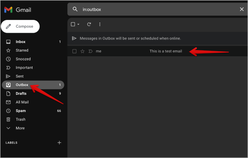Select the Outbox folder
Screen dimensions: 248x158
pyautogui.click(x=33, y=85)
